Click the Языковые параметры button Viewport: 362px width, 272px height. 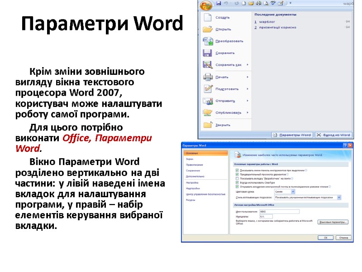point(333,222)
